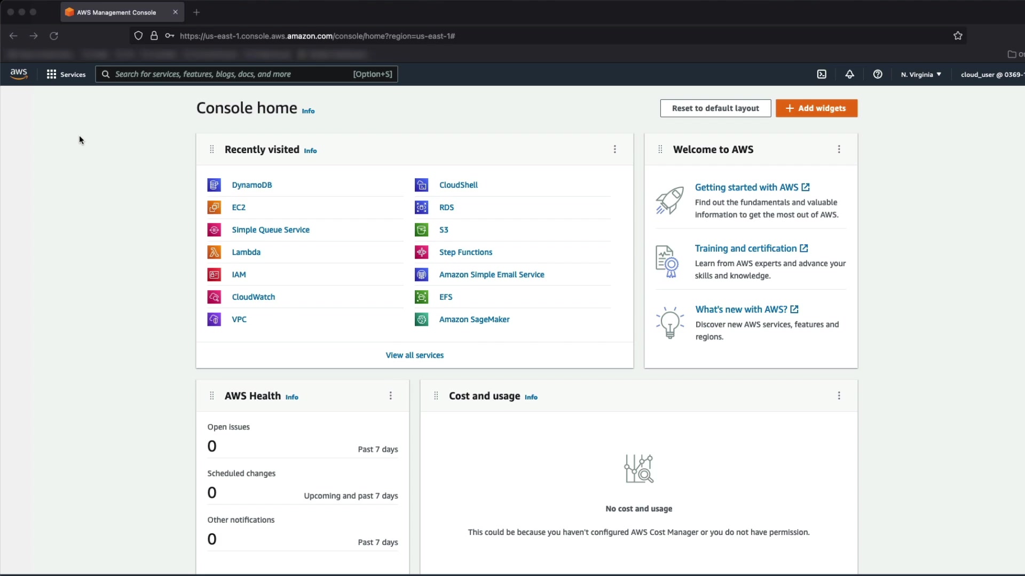The width and height of the screenshot is (1025, 576).
Task: Click the Add widgets button
Action: (x=816, y=108)
